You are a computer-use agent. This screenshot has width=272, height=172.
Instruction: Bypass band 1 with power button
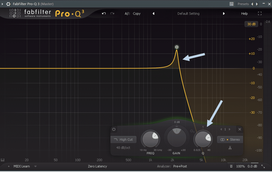pos(114,129)
